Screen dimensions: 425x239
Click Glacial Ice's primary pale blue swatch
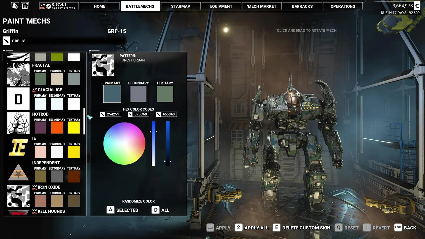41,104
